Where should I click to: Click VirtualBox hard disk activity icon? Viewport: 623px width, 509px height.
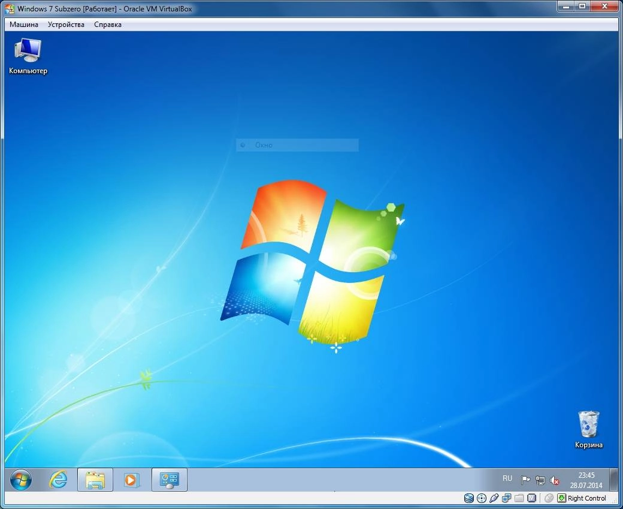pos(469,498)
